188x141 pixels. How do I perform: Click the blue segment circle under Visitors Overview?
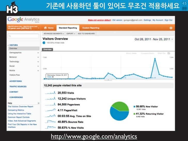pos(44,43)
